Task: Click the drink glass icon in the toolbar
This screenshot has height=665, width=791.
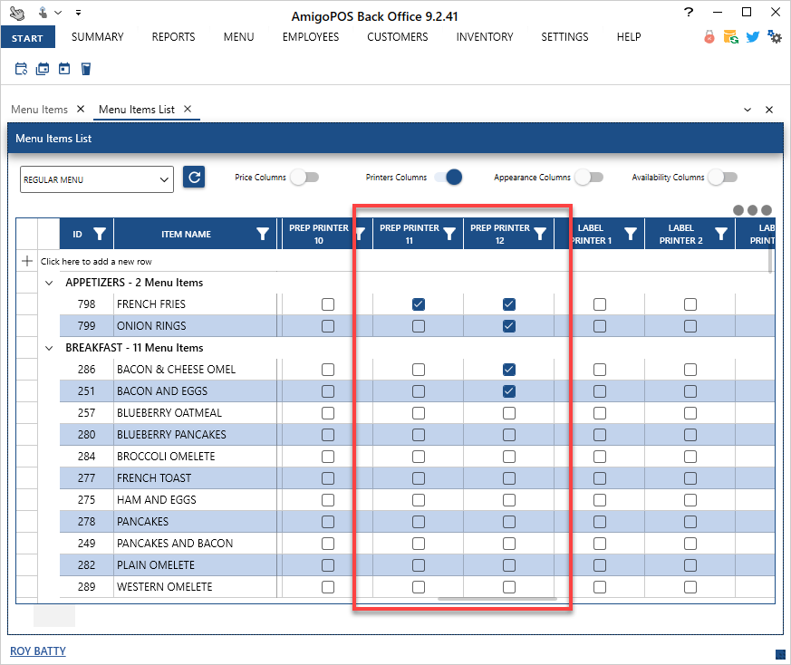Action: [x=86, y=69]
